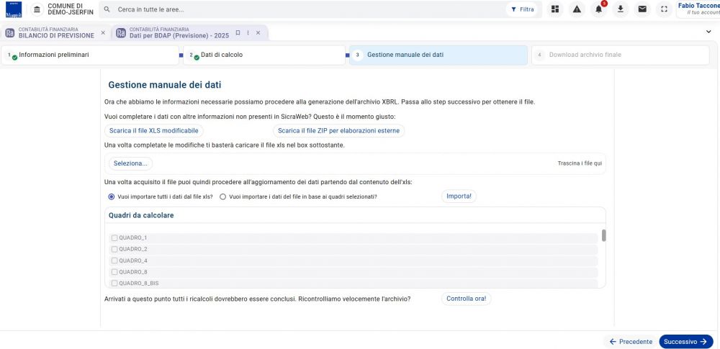Open messages via the envelope icon
720x349 pixels.
click(x=642, y=9)
